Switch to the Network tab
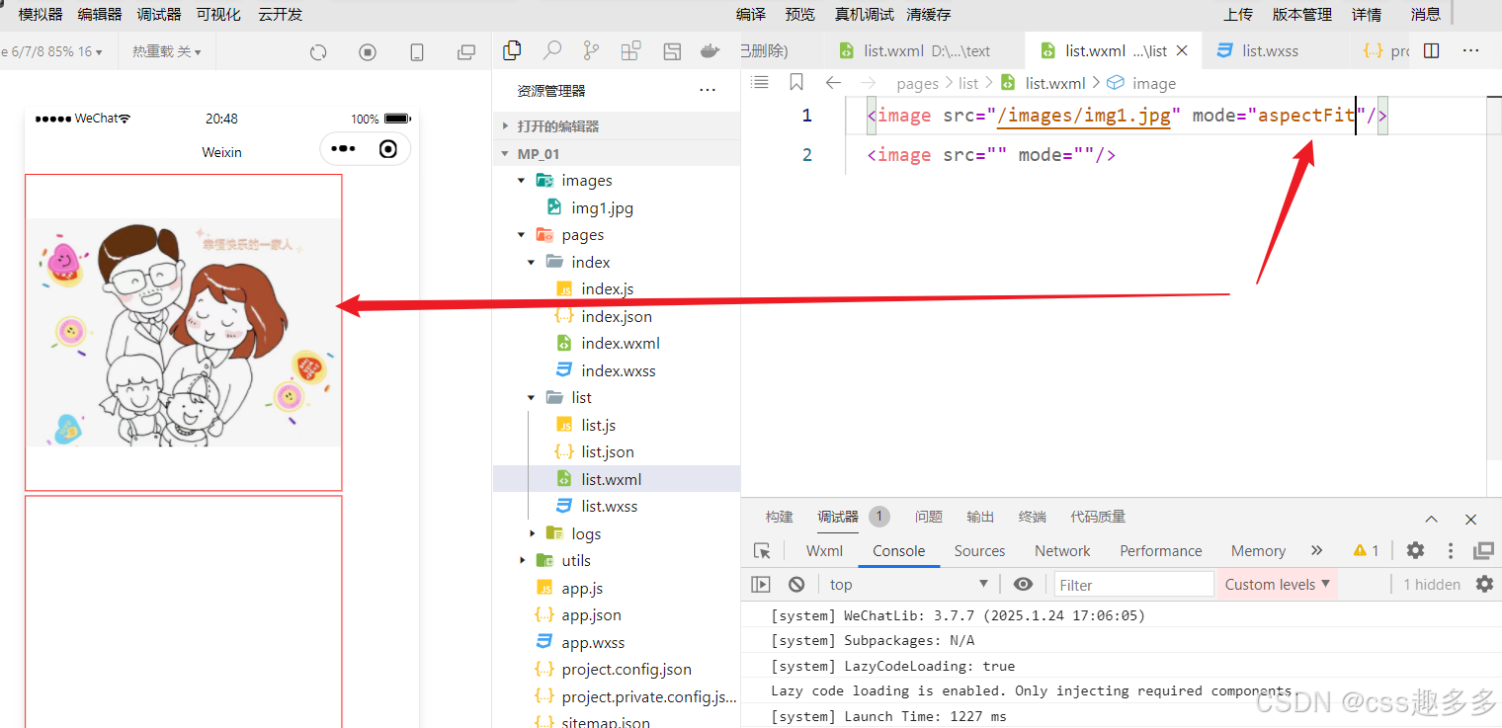Image resolution: width=1502 pixels, height=728 pixels. [x=1062, y=550]
